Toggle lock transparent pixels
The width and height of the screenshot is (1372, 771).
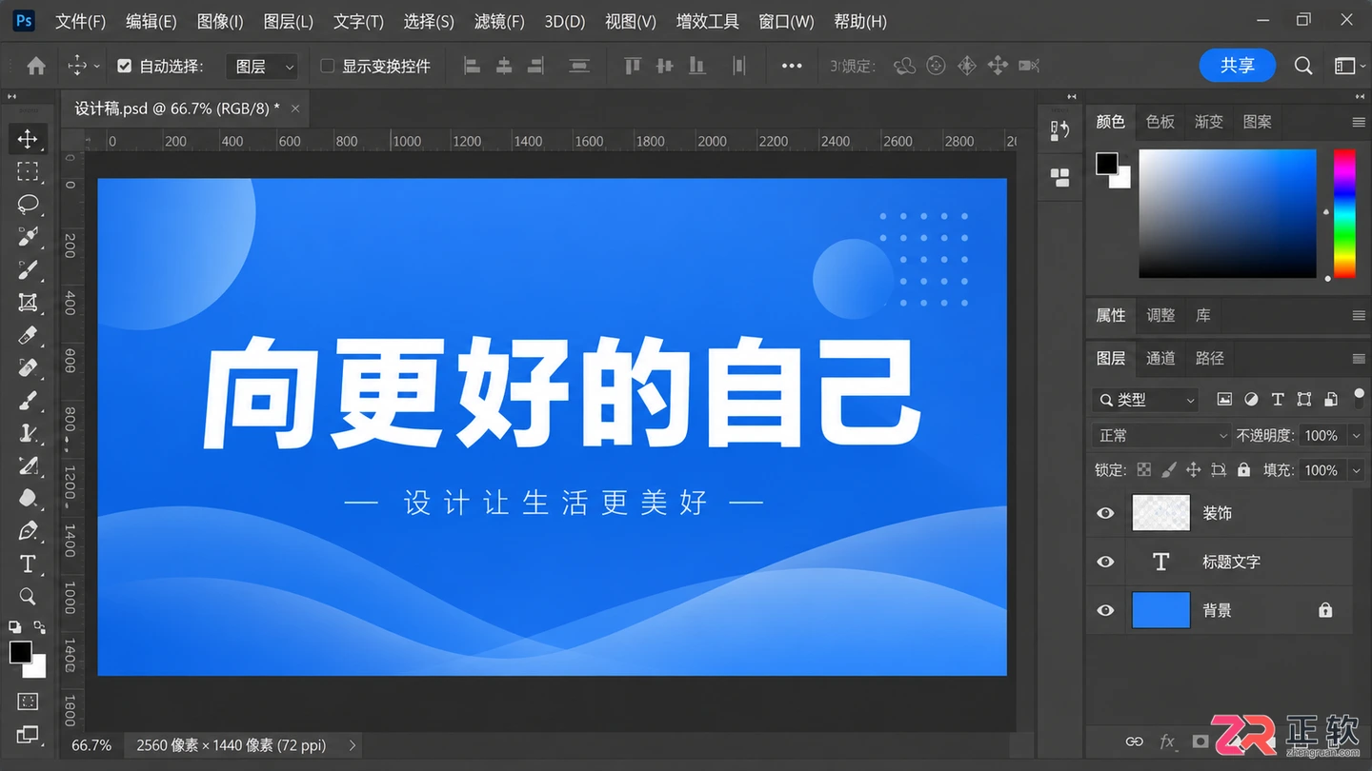(x=1144, y=470)
